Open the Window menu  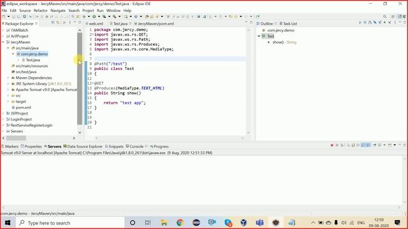[x=113, y=10]
